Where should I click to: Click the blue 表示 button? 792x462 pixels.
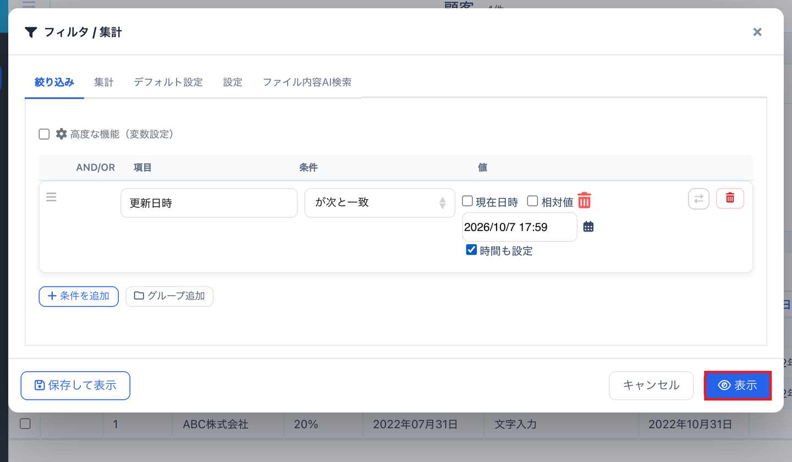point(738,386)
